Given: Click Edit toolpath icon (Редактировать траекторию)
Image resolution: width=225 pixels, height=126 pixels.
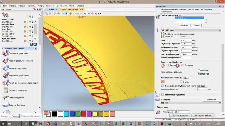Looking at the screenshot, I should [6, 61].
